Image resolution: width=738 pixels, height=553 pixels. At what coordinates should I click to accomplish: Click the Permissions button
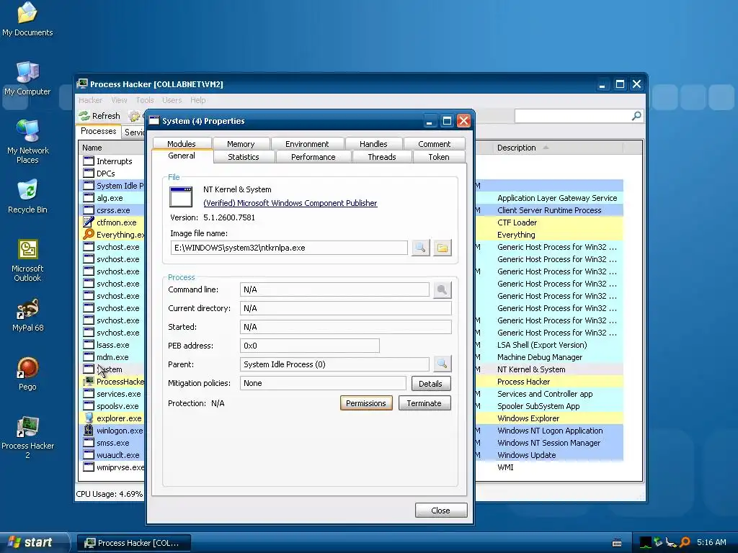point(365,403)
